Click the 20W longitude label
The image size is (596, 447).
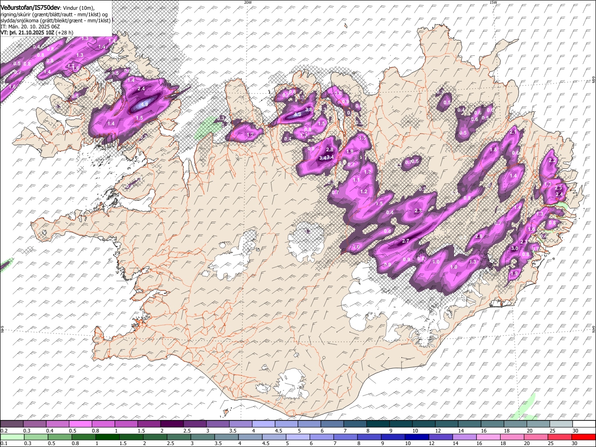[x=248, y=2]
